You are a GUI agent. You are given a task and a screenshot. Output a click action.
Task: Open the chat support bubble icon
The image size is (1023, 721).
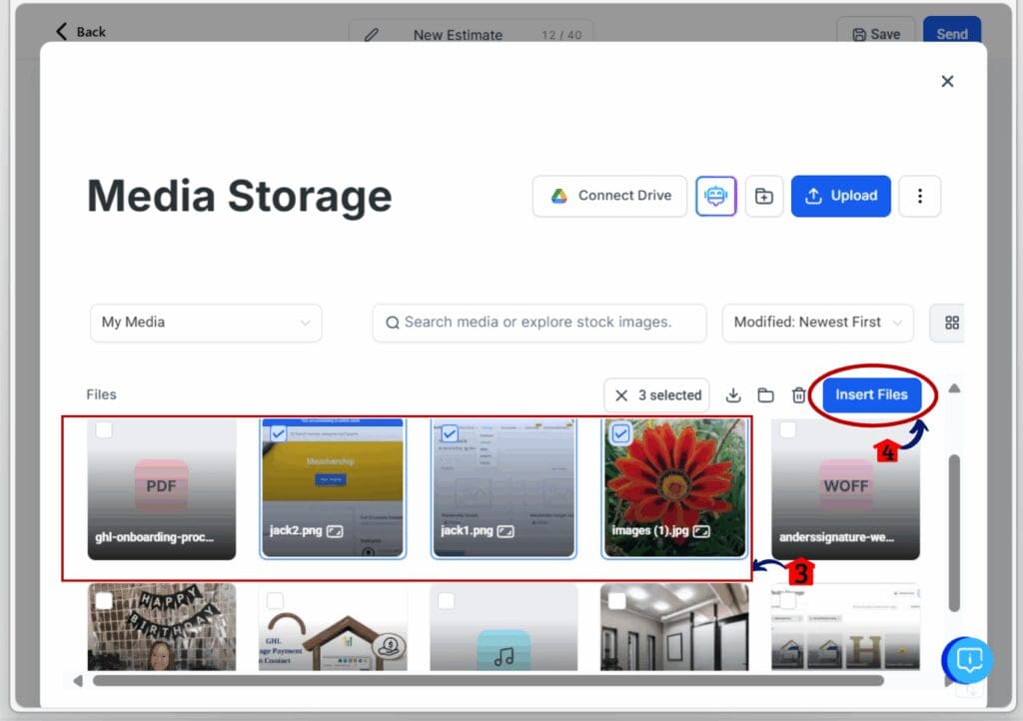(968, 659)
